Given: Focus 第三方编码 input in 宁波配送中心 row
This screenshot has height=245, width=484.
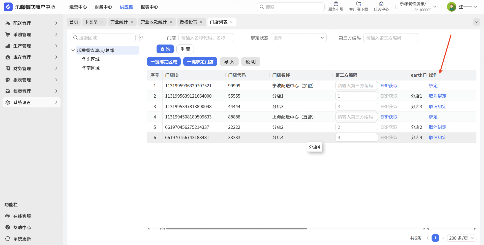Looking at the screenshot, I should pos(356,86).
